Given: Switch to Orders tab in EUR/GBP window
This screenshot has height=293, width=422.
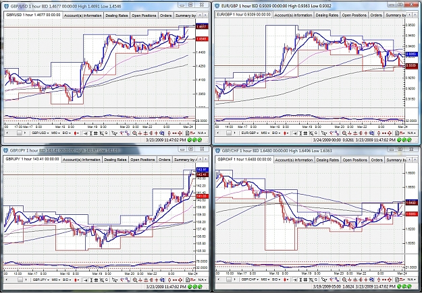Looking at the screenshot, I should (376, 15).
